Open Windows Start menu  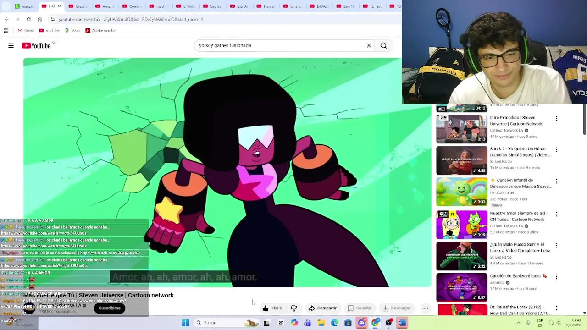tap(185, 323)
